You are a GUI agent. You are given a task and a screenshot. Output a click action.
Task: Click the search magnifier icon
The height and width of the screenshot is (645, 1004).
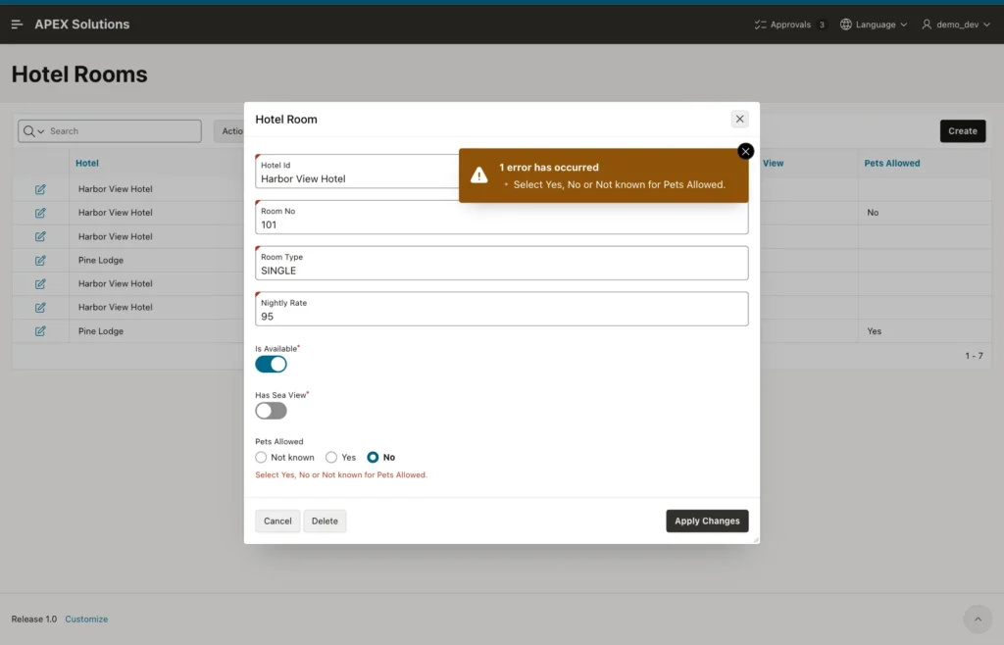point(28,131)
